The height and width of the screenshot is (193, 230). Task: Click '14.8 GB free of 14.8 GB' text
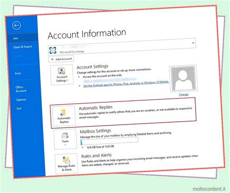click(x=100, y=147)
